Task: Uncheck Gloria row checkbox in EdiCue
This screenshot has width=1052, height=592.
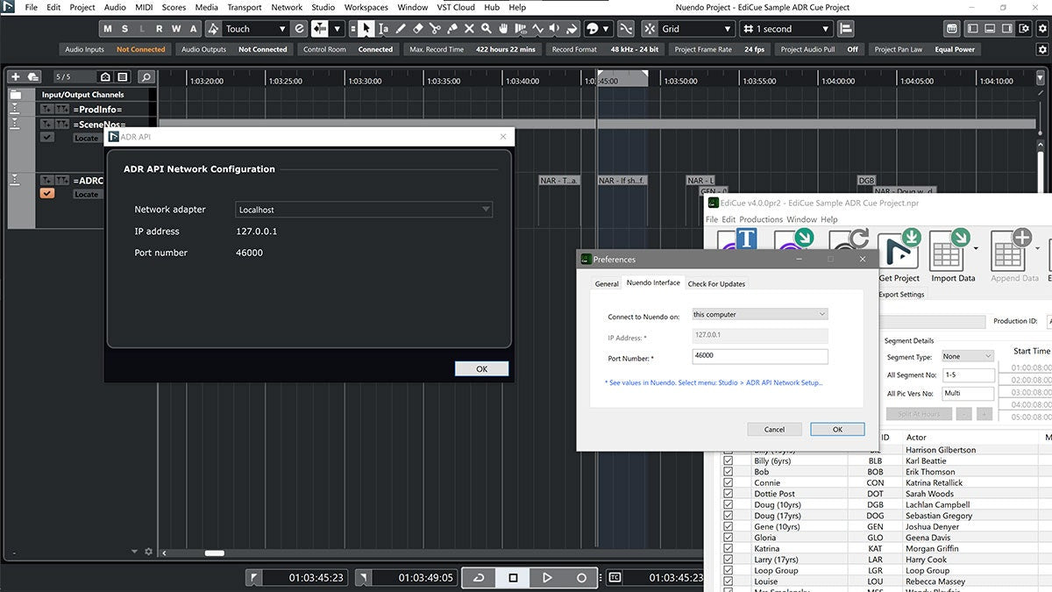Action: click(728, 538)
